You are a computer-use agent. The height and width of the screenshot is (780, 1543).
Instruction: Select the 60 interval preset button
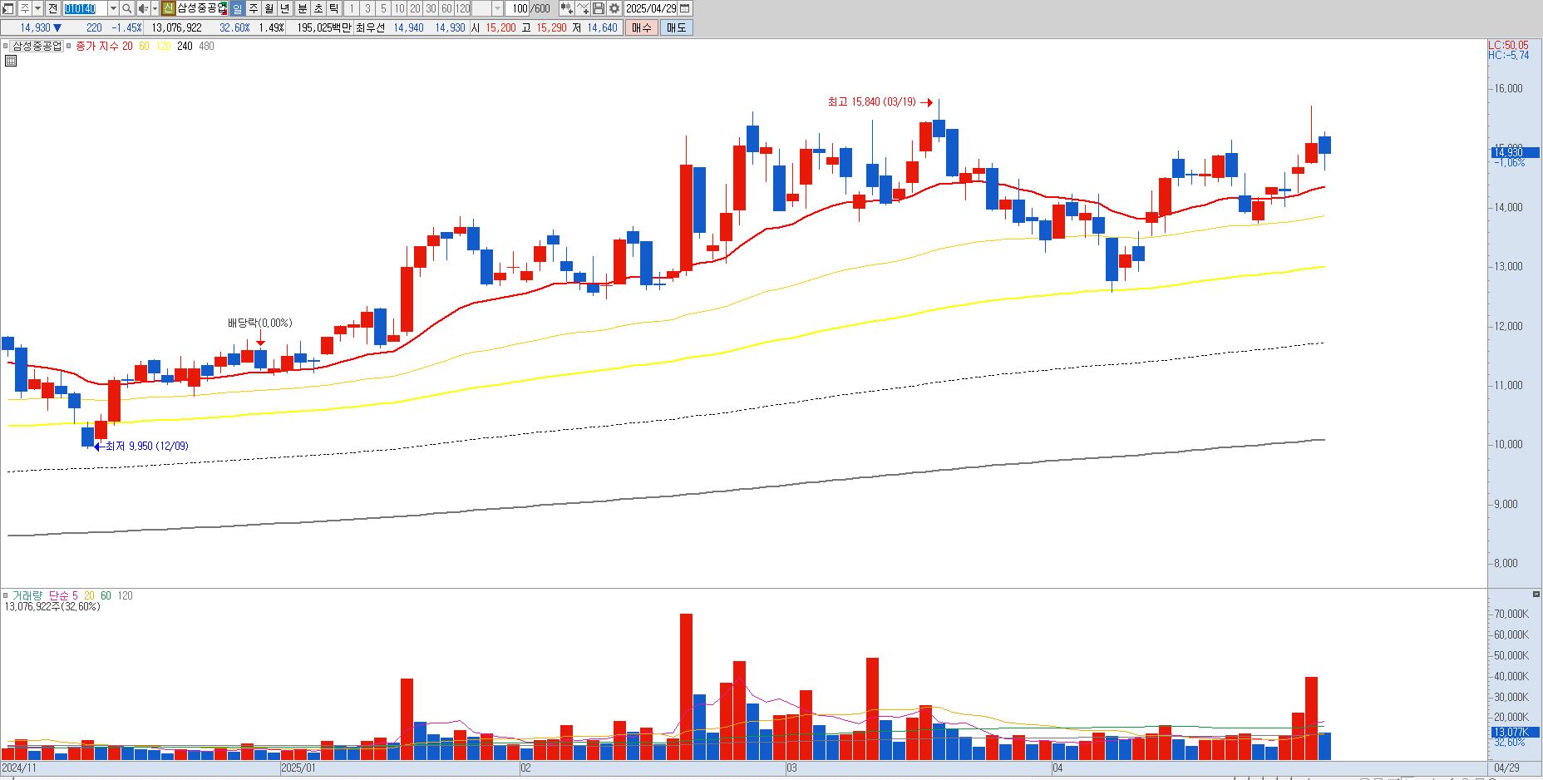[x=446, y=8]
